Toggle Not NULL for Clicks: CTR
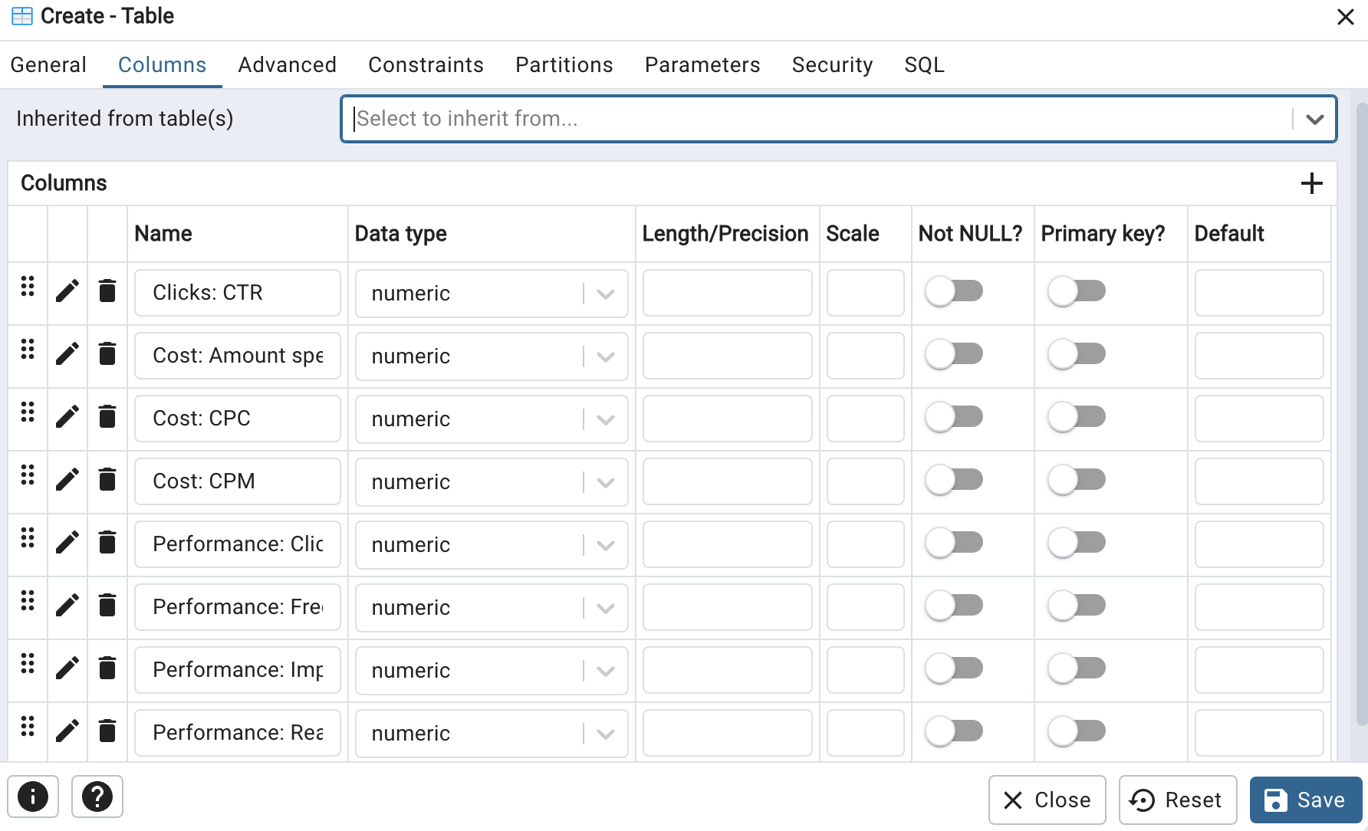Image resolution: width=1368 pixels, height=831 pixels. point(954,291)
